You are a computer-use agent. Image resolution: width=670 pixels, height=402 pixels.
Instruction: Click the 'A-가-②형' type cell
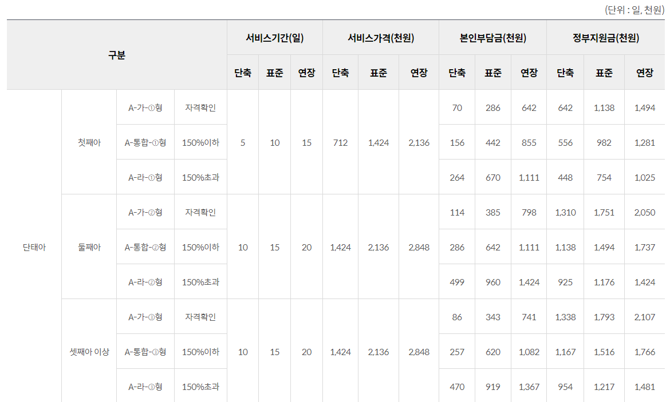[x=145, y=212]
